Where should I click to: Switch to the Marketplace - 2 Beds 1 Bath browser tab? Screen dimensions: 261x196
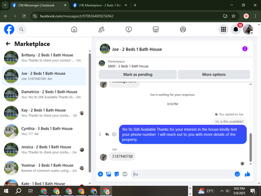click(x=100, y=5)
